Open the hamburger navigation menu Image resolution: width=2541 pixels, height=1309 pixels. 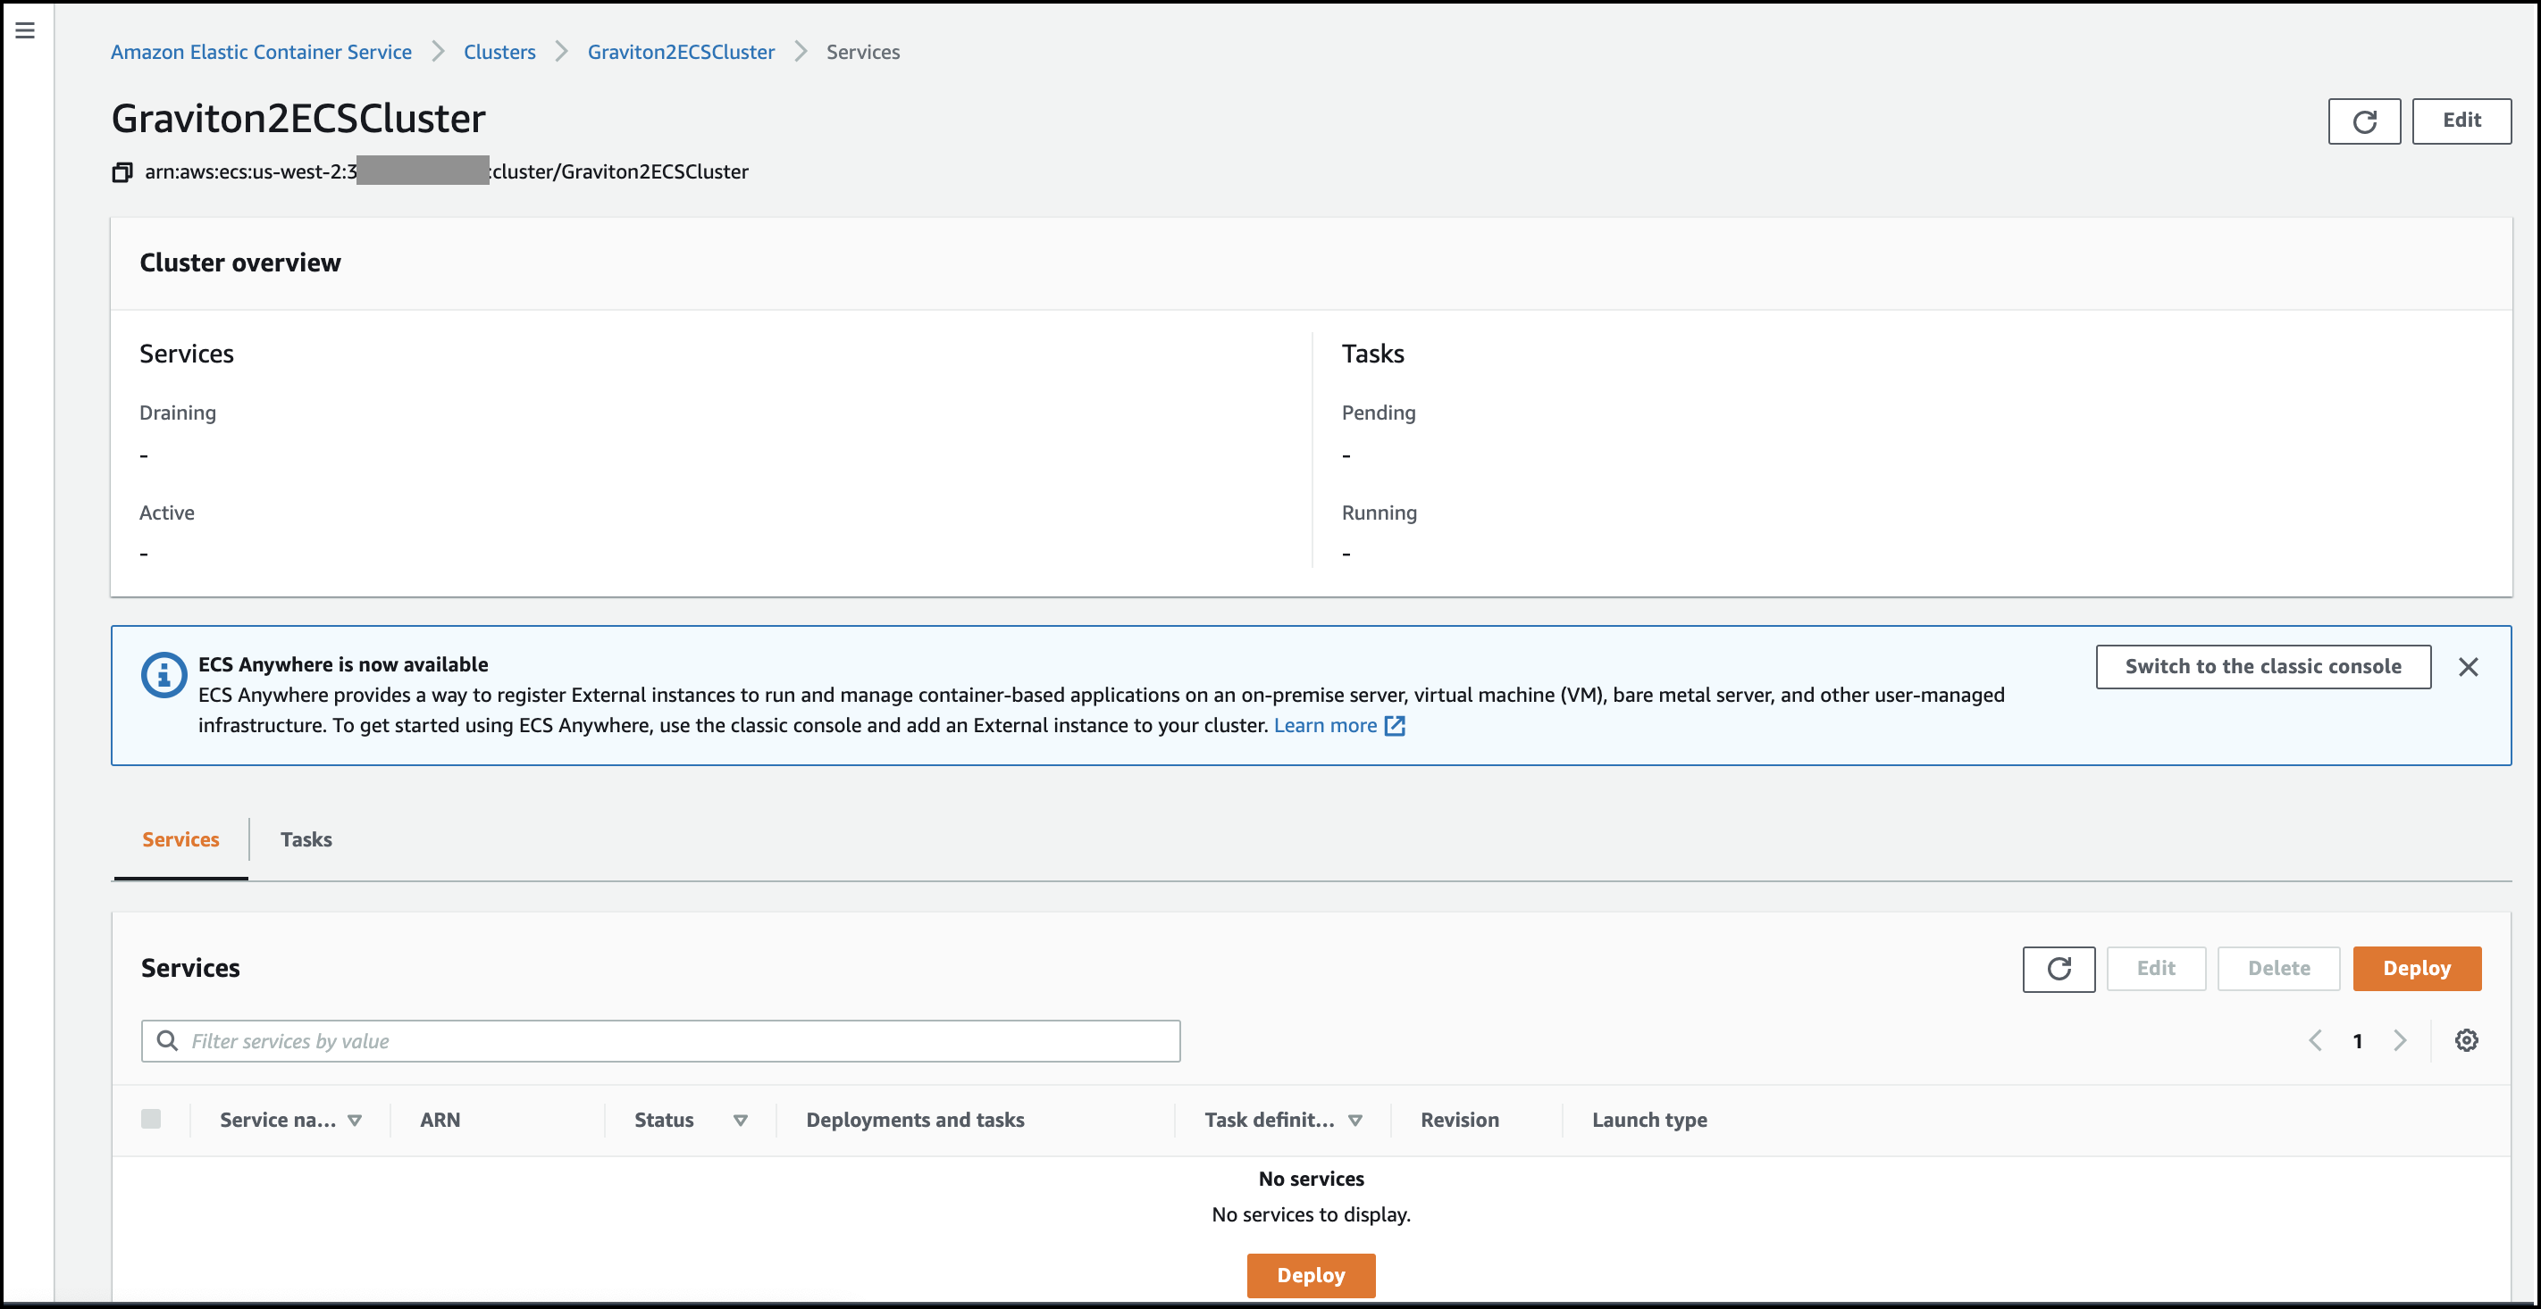pyautogui.click(x=26, y=30)
